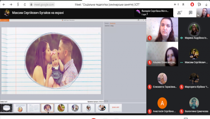210x119 pixels.
Task: Click your own self-view thumbnail at the top
Action: pyautogui.click(x=203, y=12)
